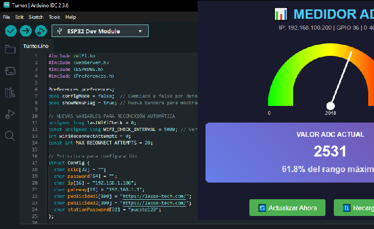Click the IP 192.168.100.200 info line

pyautogui.click(x=327, y=28)
